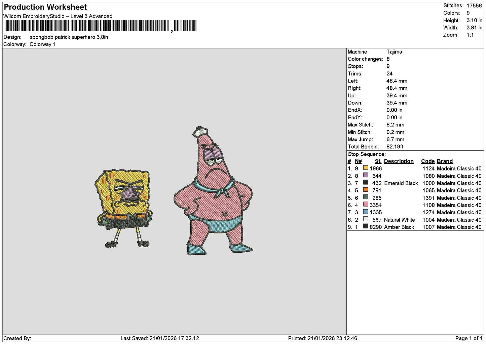Click the 'Description' column header
Image resolution: width=486 pixels, height=344 pixels.
click(x=399, y=161)
